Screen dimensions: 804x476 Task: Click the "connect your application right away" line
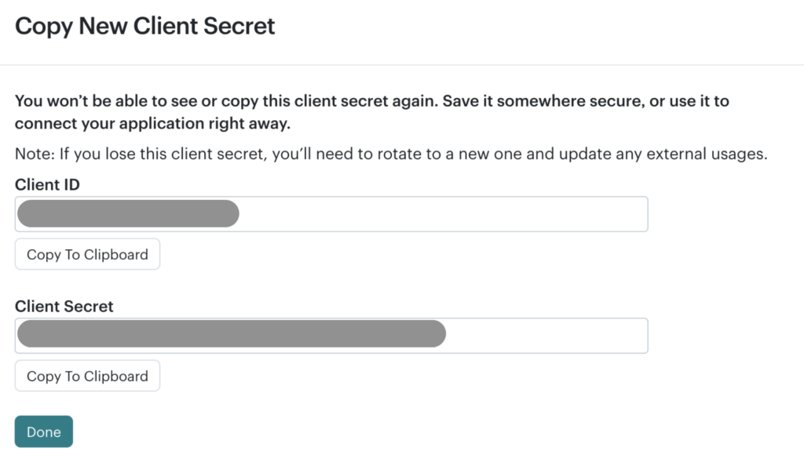[x=152, y=124]
